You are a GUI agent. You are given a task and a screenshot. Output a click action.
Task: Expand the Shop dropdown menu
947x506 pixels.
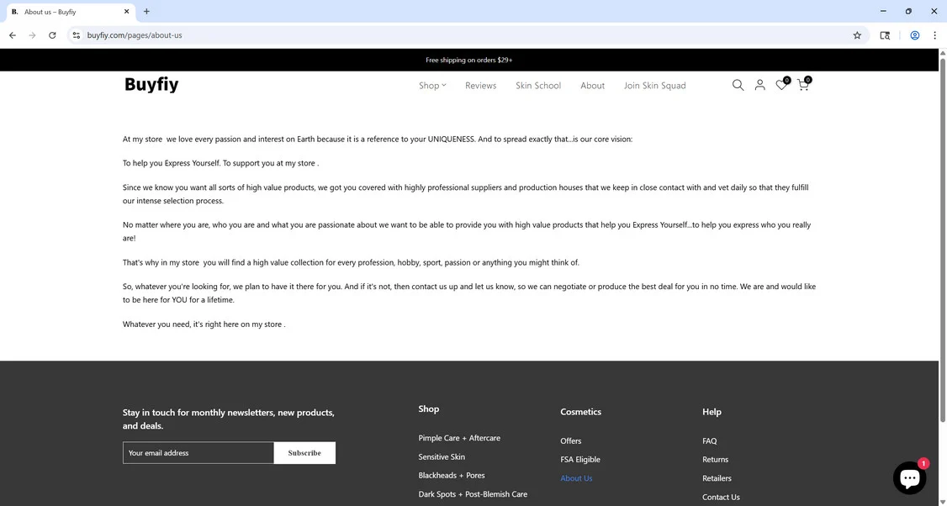click(432, 85)
